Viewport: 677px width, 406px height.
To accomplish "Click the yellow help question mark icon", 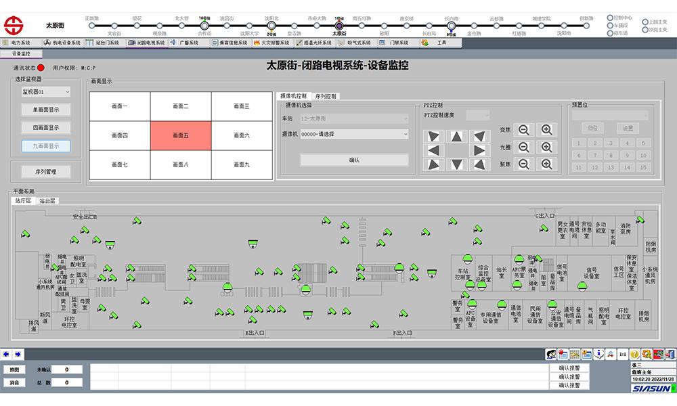I will click(x=634, y=354).
